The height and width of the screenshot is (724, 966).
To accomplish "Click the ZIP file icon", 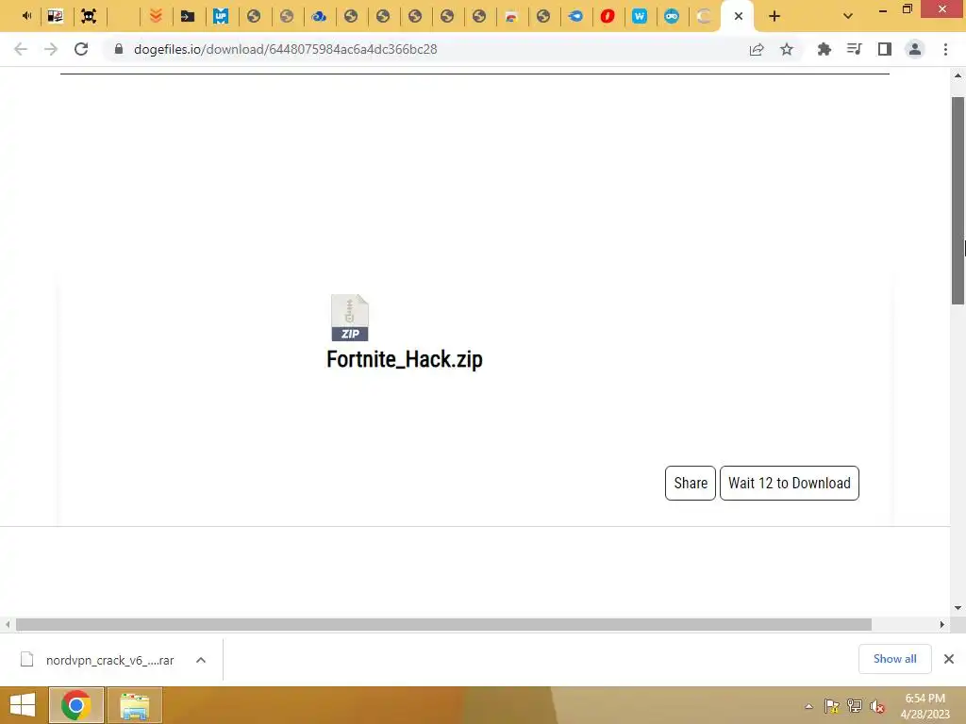I will (x=349, y=318).
